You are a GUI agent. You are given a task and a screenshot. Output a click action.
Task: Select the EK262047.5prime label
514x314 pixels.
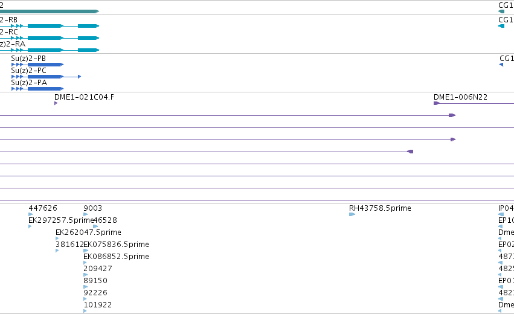pos(89,232)
